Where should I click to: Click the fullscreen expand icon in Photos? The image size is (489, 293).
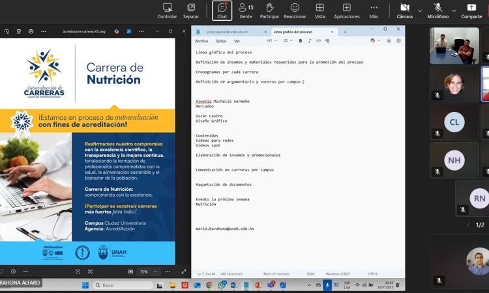184,272
